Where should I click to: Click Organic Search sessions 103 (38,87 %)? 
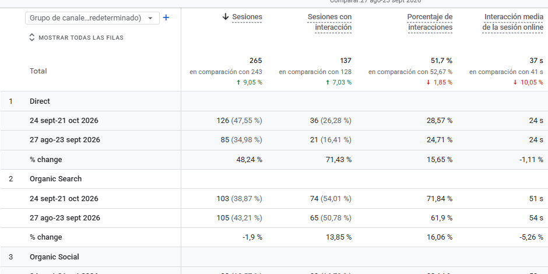point(240,199)
